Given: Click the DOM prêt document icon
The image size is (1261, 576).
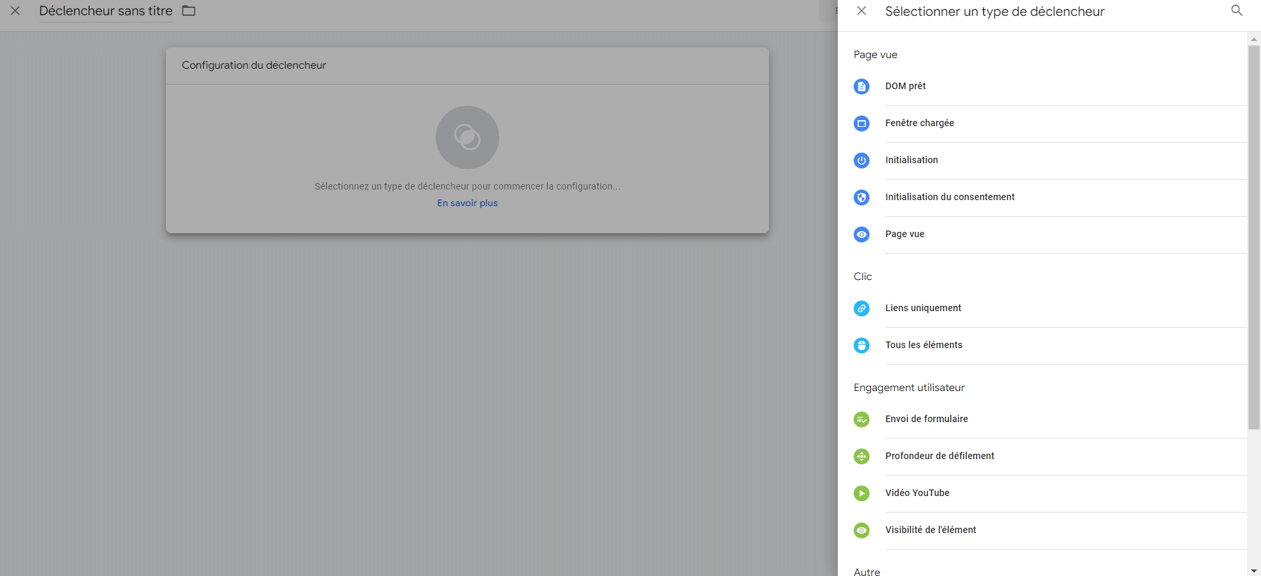Looking at the screenshot, I should [861, 87].
